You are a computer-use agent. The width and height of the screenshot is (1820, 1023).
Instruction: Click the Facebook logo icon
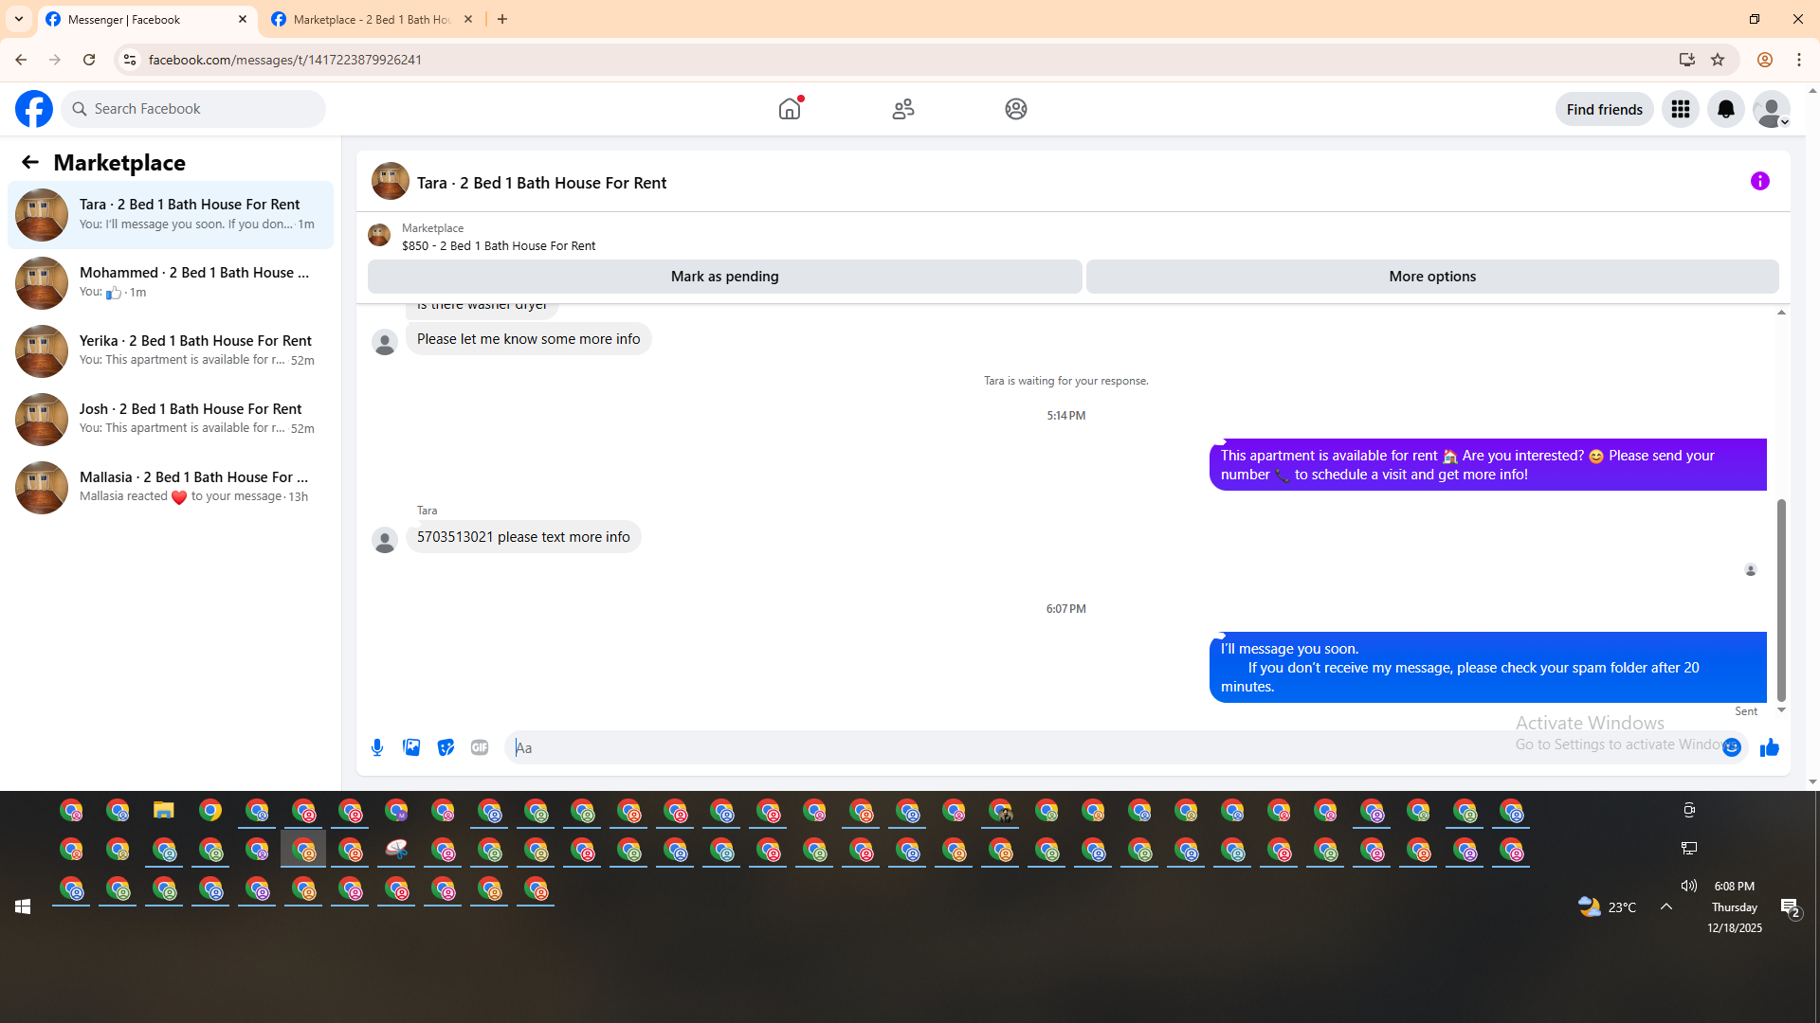pyautogui.click(x=34, y=109)
